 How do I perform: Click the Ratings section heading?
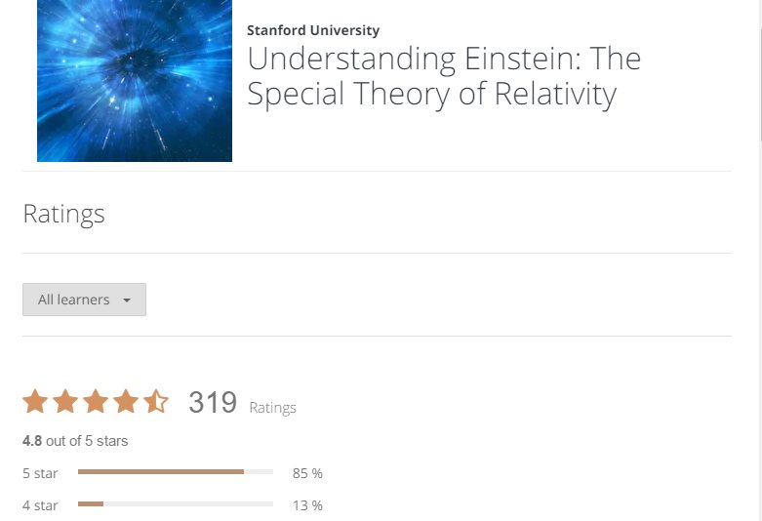click(x=63, y=214)
